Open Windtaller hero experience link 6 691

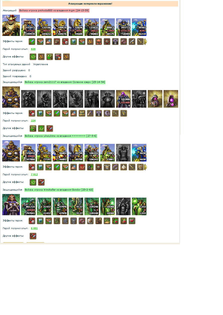pyautogui.click(x=34, y=228)
